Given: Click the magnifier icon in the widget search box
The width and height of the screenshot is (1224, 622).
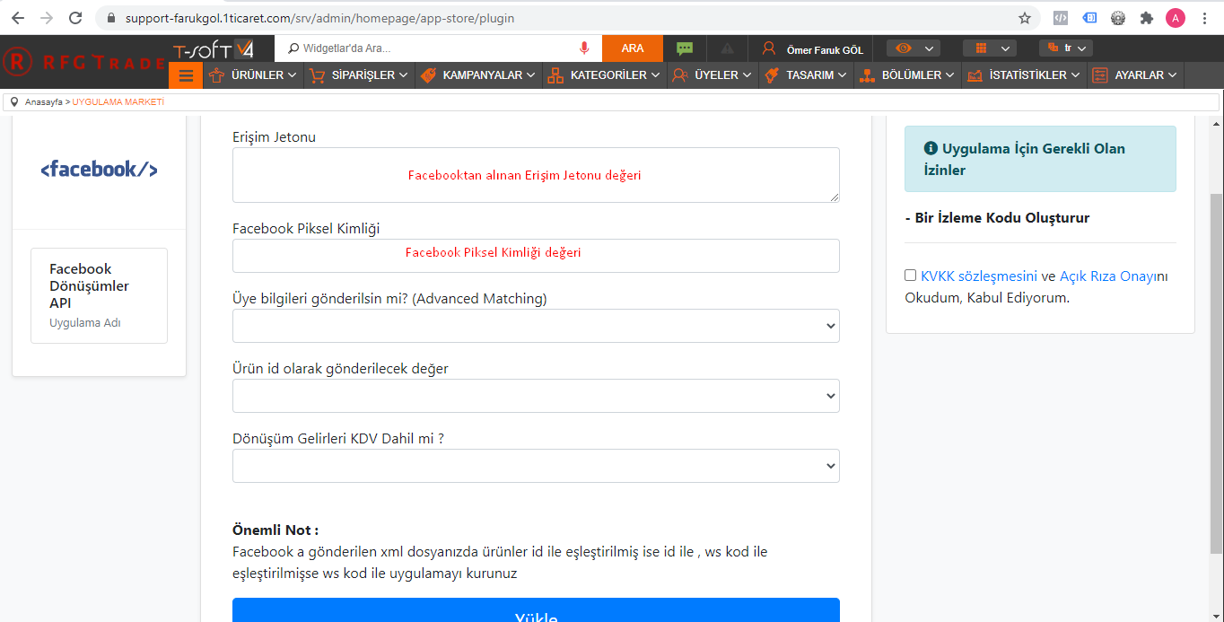Looking at the screenshot, I should pyautogui.click(x=293, y=48).
